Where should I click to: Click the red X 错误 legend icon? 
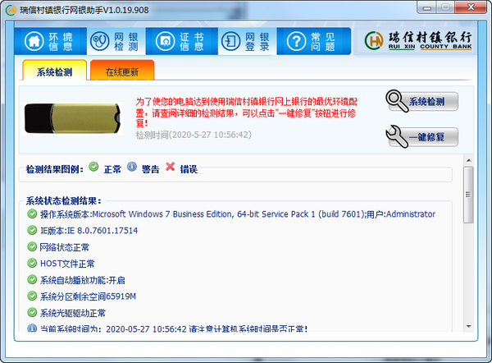tap(170, 167)
